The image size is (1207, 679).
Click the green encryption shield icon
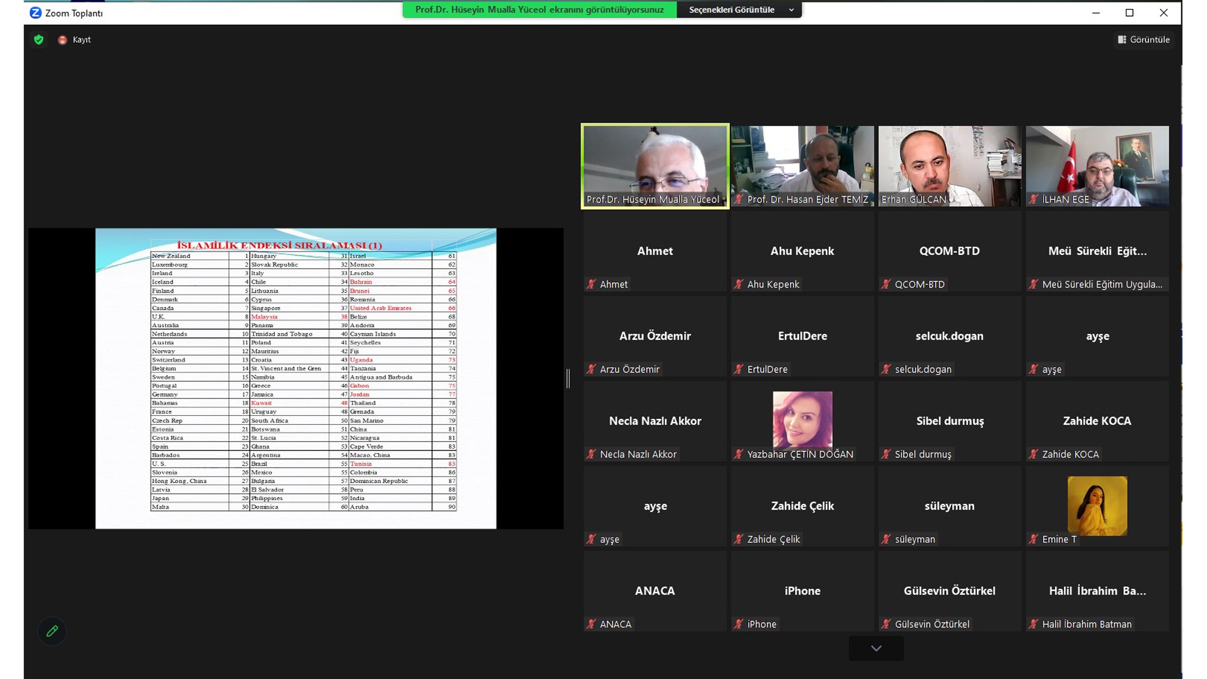[x=39, y=40]
